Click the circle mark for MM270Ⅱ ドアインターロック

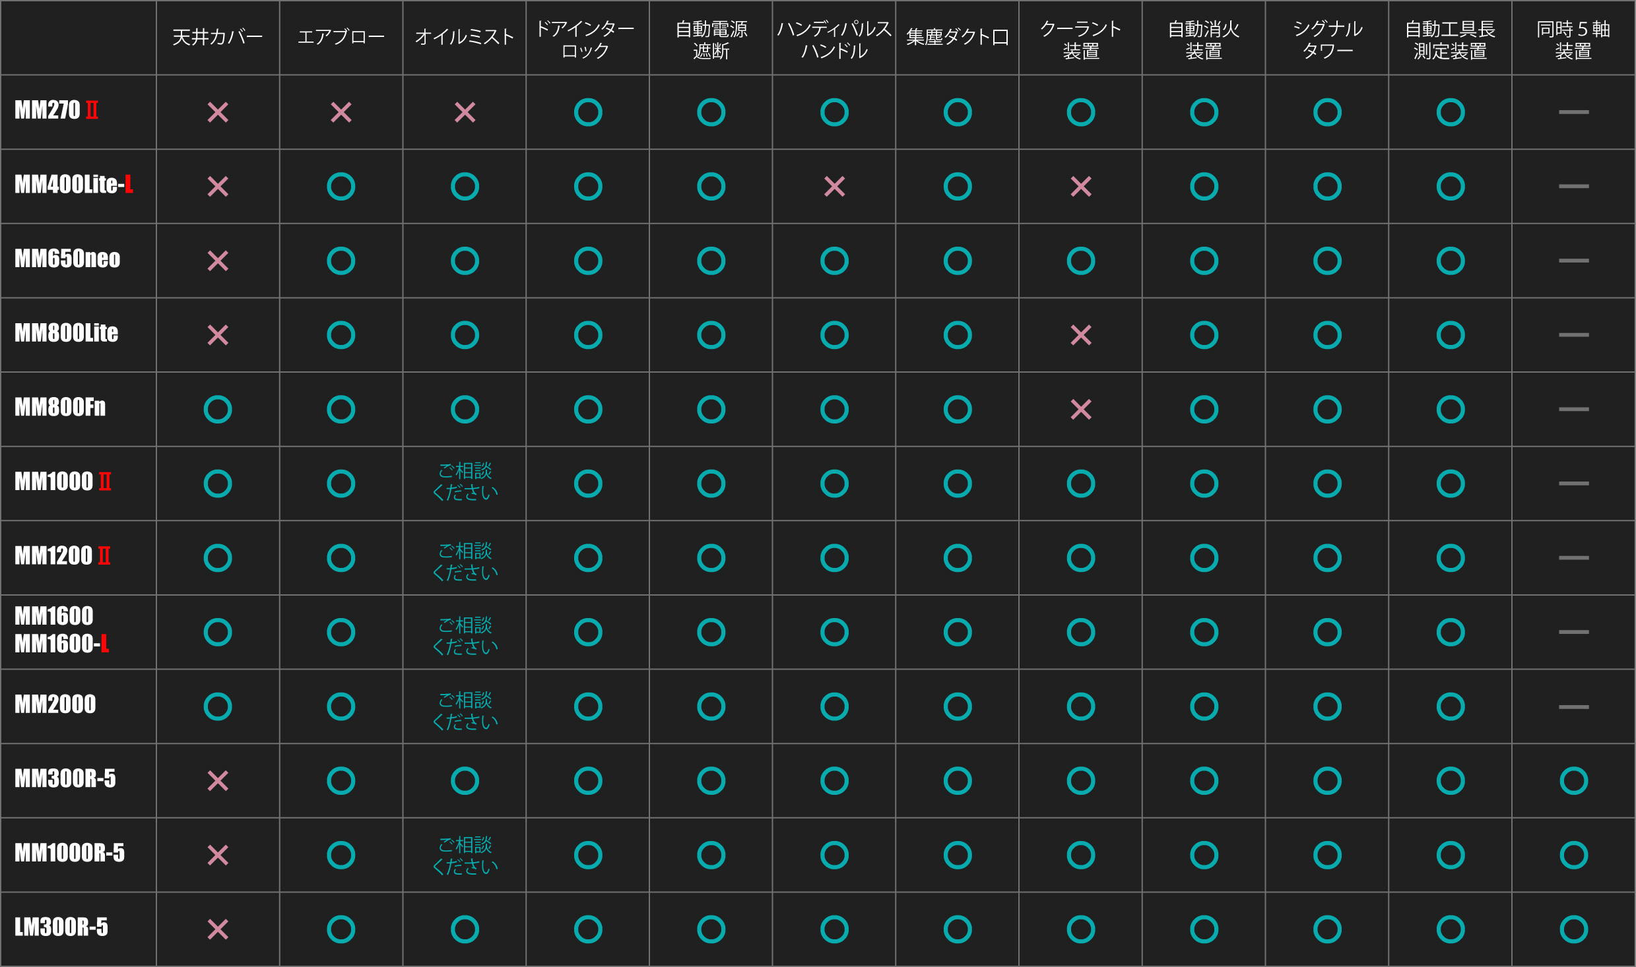[x=587, y=112]
